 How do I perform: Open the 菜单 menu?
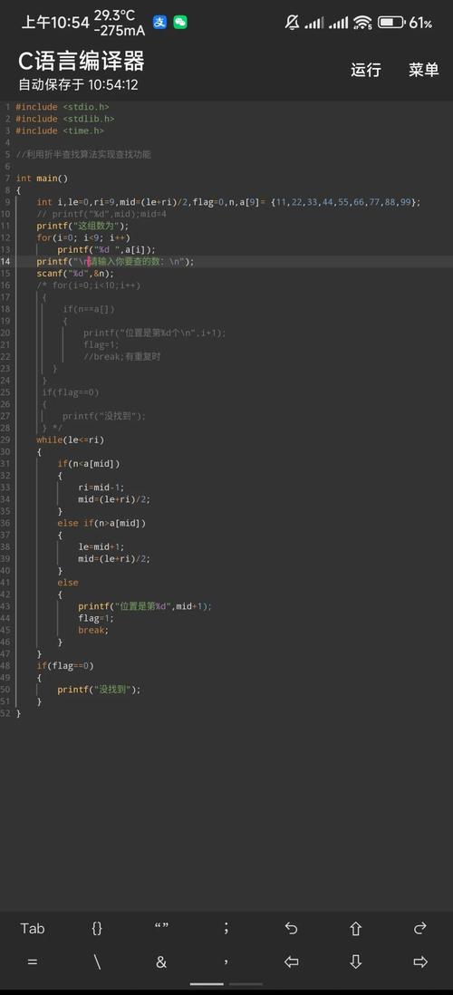click(424, 69)
